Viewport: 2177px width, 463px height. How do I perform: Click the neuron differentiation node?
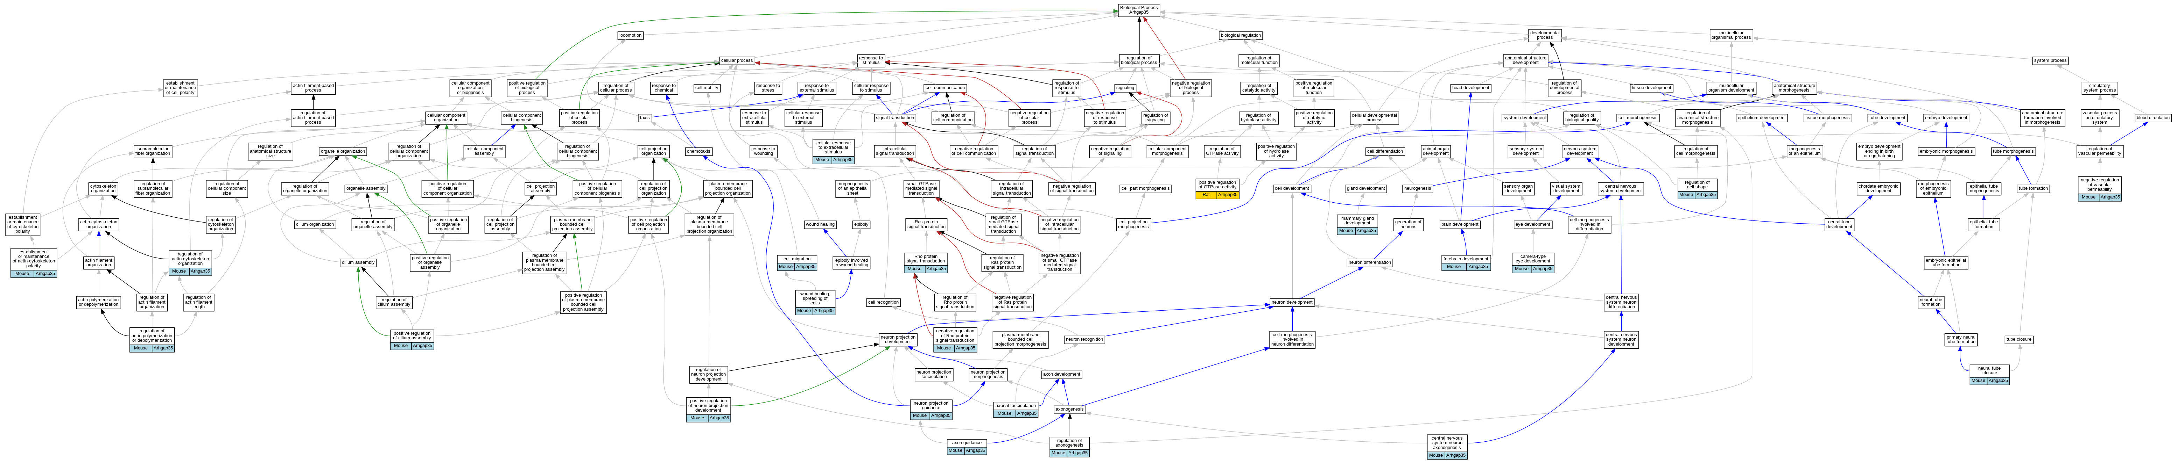(x=1369, y=263)
